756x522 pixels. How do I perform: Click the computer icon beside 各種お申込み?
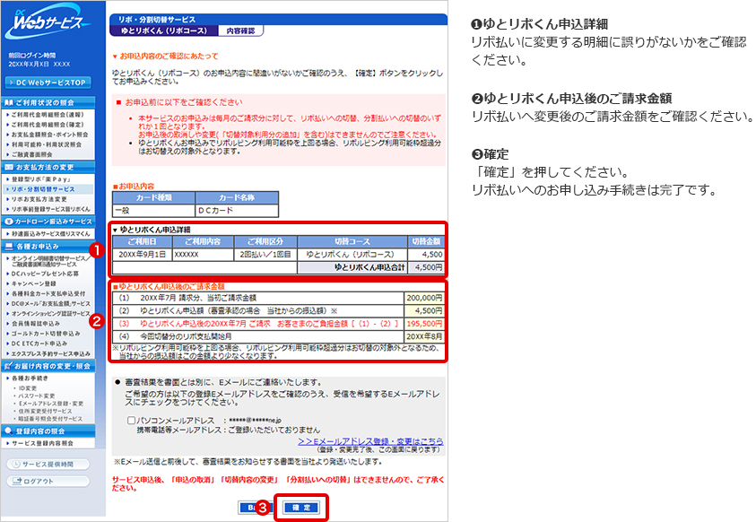click(8, 247)
